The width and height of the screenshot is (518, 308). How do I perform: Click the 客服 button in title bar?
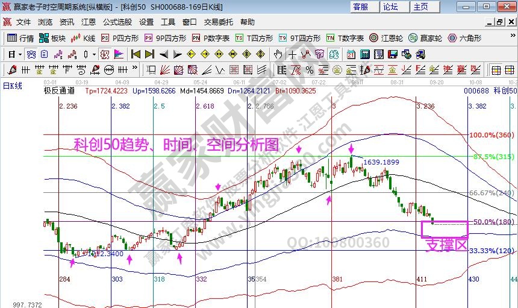(x=361, y=7)
